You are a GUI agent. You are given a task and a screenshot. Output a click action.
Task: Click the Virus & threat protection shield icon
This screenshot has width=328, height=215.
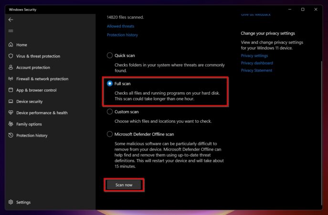(11, 56)
